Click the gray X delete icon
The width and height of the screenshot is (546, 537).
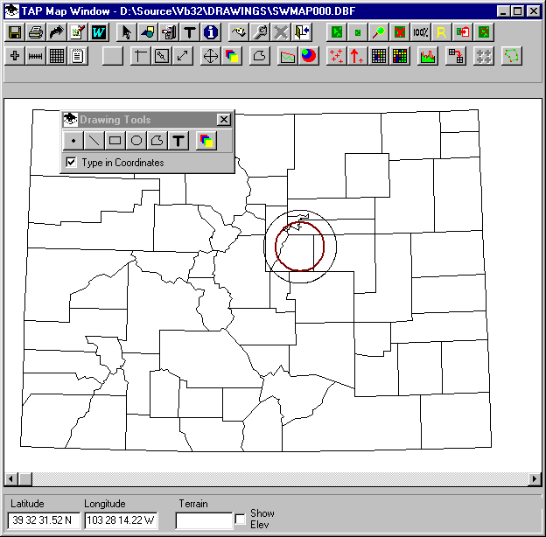coord(281,32)
